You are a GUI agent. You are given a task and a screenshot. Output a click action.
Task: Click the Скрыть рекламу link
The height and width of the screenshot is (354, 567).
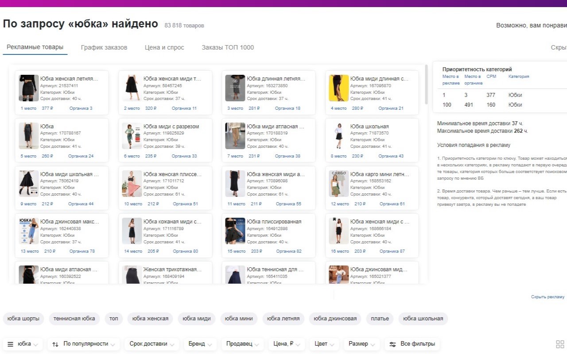(548, 297)
